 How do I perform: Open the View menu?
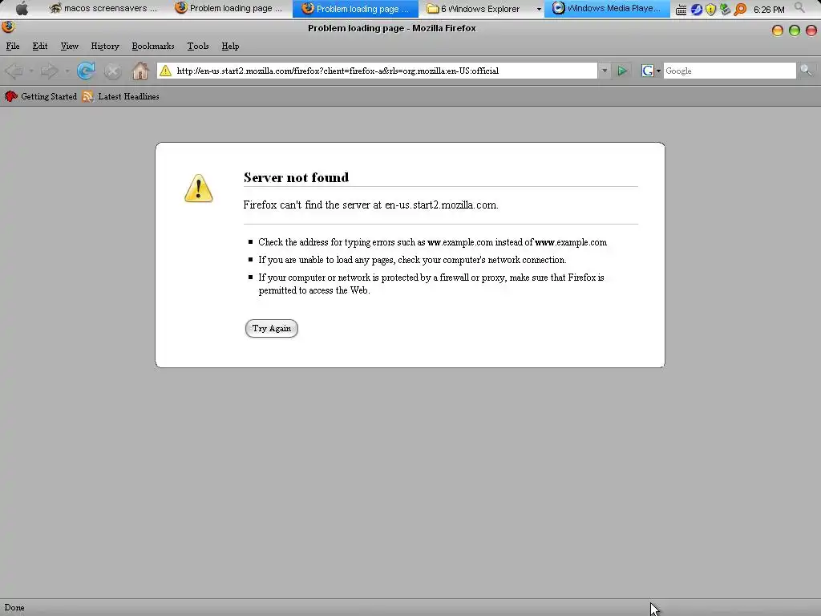click(x=69, y=46)
